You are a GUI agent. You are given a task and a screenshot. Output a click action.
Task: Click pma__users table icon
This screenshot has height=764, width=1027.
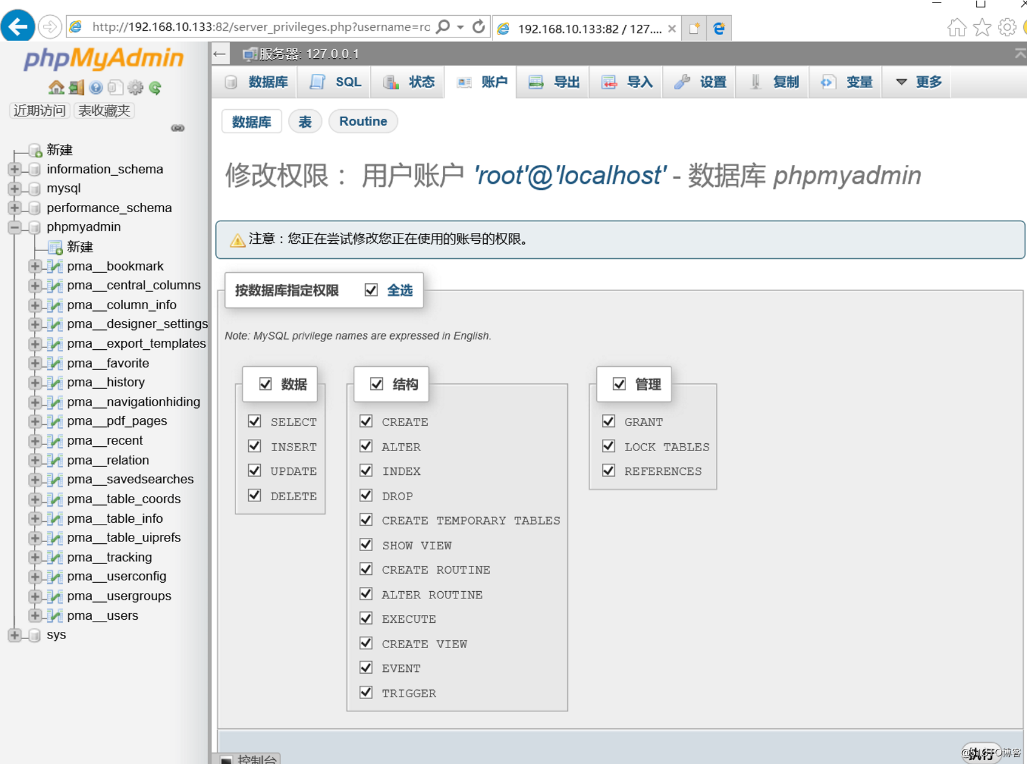[55, 615]
